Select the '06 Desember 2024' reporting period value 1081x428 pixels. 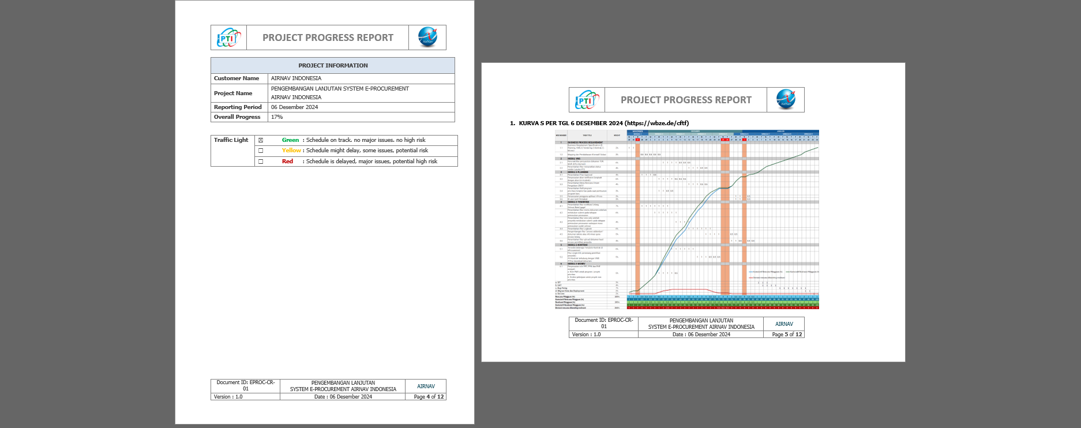tap(294, 107)
